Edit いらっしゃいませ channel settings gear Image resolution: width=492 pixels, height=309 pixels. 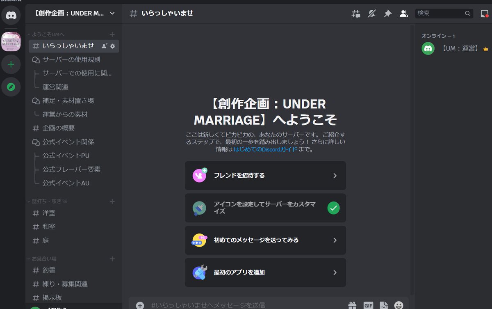tap(113, 46)
